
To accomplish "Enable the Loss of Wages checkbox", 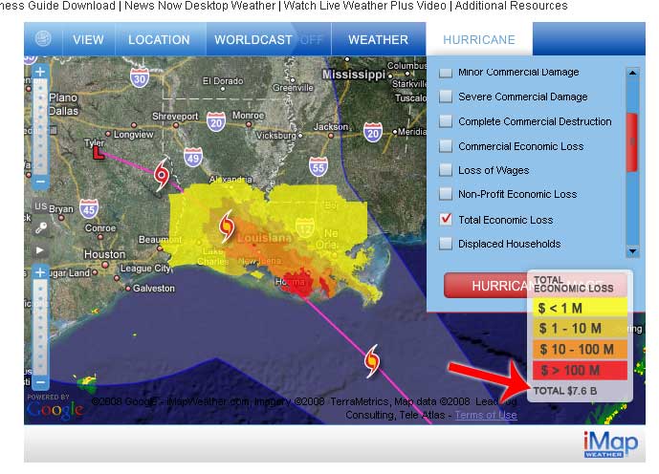I will click(446, 170).
